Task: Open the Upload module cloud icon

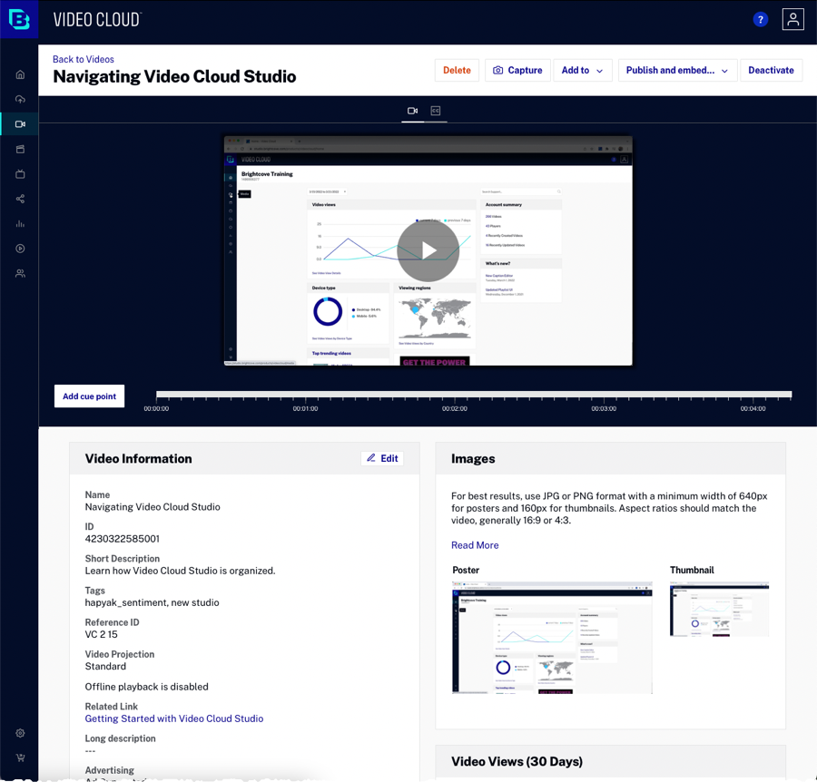Action: pos(20,99)
